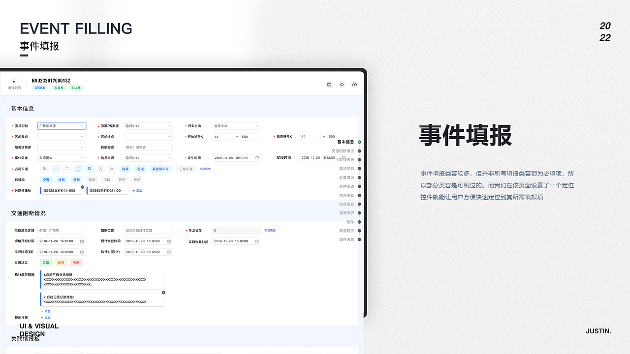Delete the second 启动三级分流措施 card

click(x=163, y=292)
